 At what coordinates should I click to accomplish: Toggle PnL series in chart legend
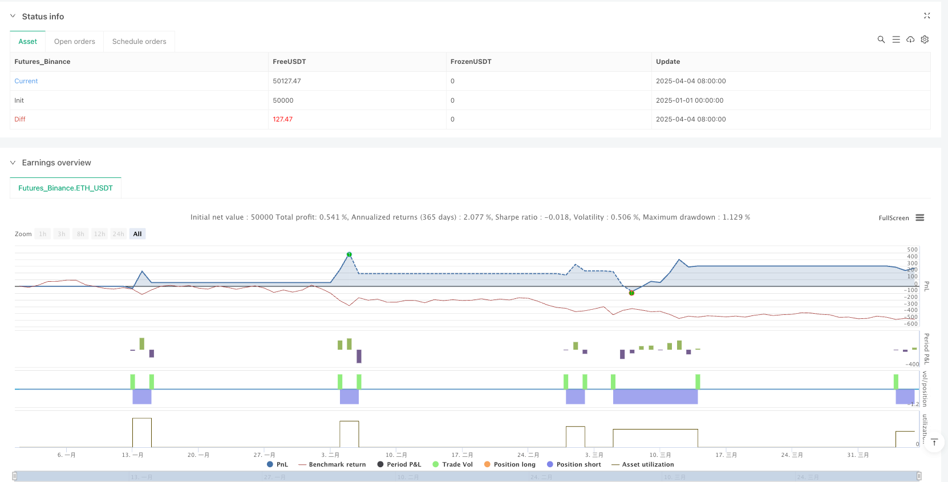tap(277, 464)
